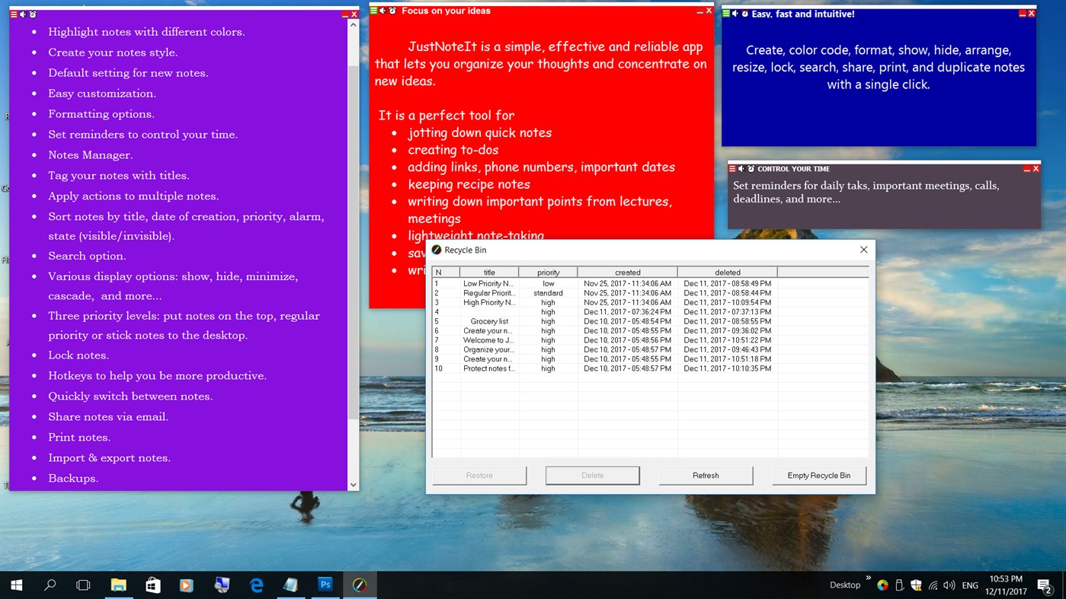Click the alarm clock icon on "Focus on your ideas" note

coord(392,11)
